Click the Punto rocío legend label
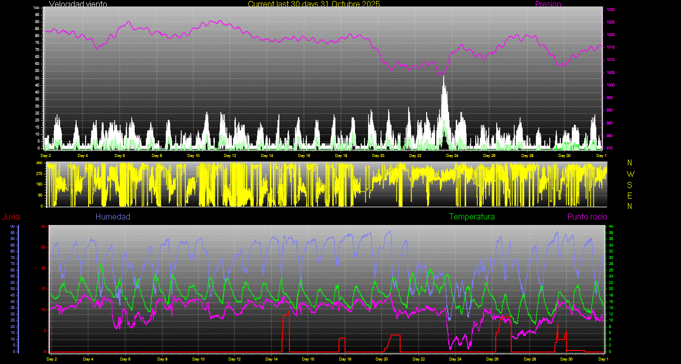 tap(587, 216)
